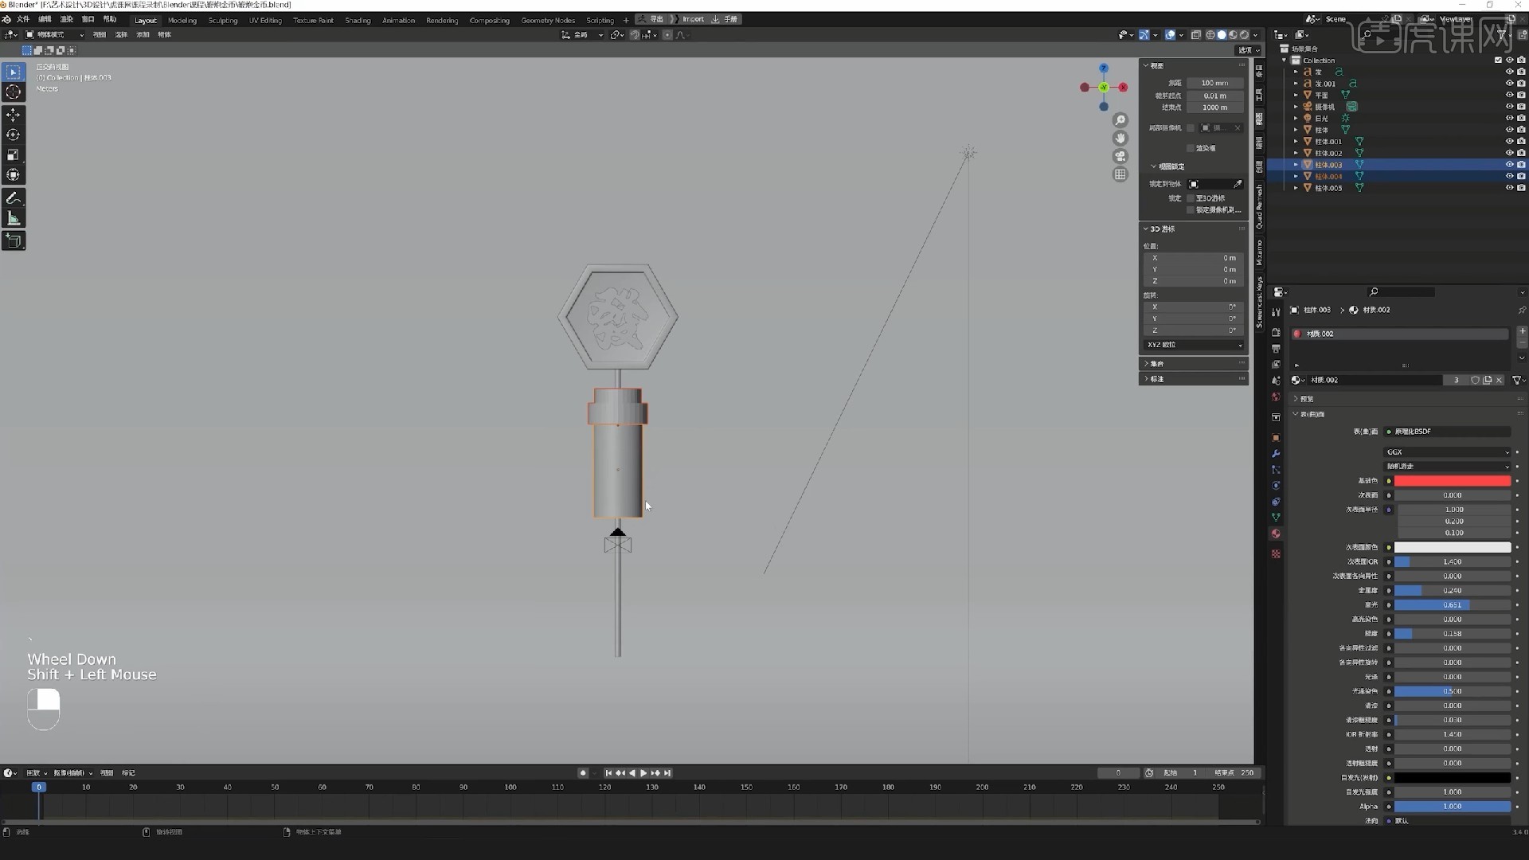The width and height of the screenshot is (1529, 860).
Task: Click the 原理化BSDF surface shader button
Action: (x=1448, y=432)
